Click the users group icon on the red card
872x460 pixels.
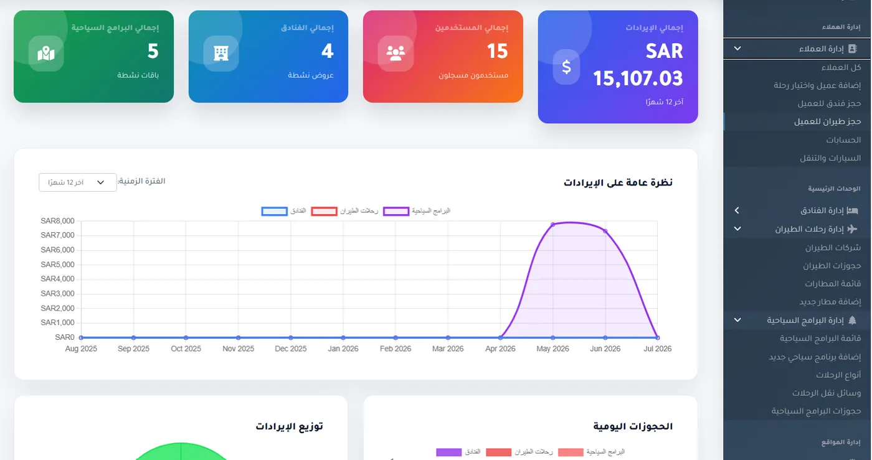click(x=396, y=54)
